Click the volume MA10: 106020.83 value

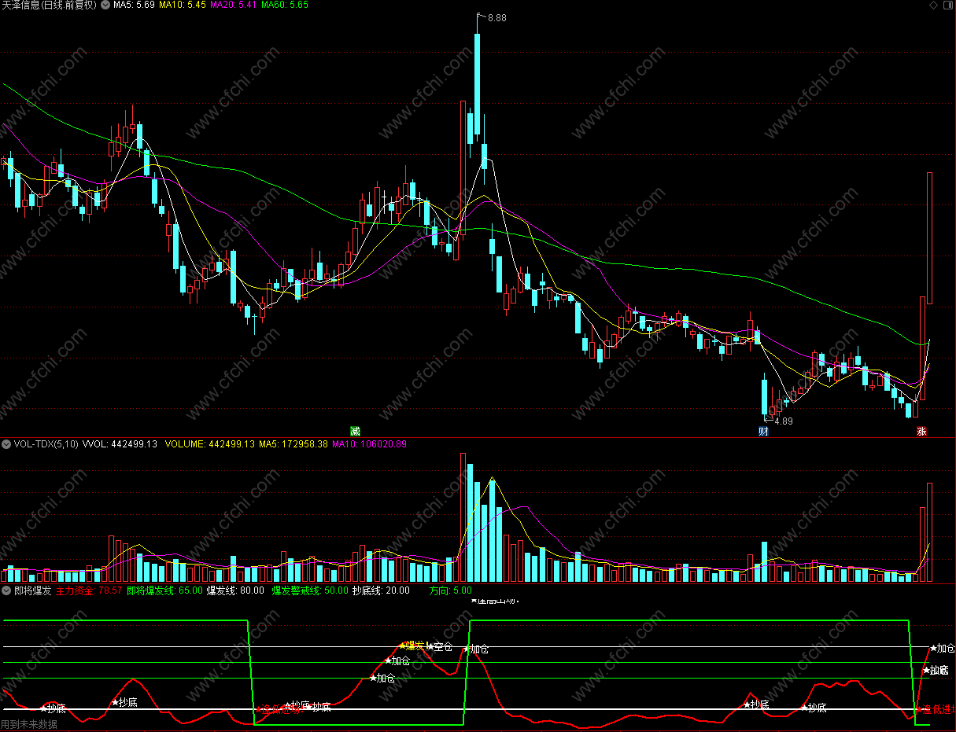[369, 444]
